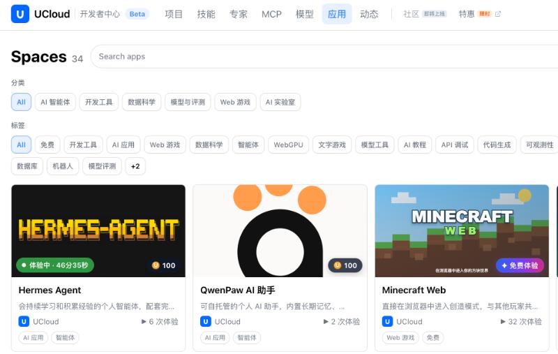Toggle the Web 游戏 tag filter
This screenshot has width=558, height=354.
pyautogui.click(x=165, y=145)
